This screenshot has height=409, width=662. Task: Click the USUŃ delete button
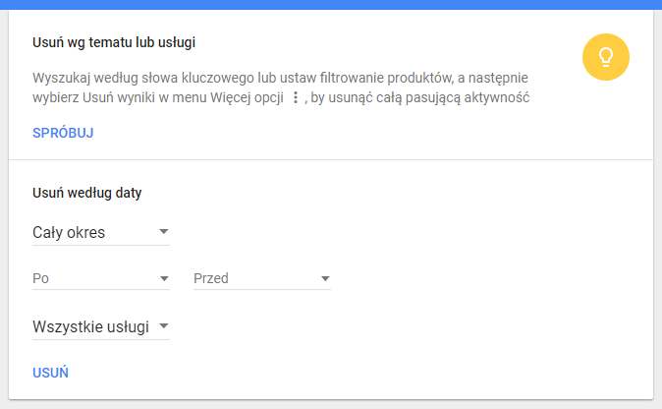point(50,373)
